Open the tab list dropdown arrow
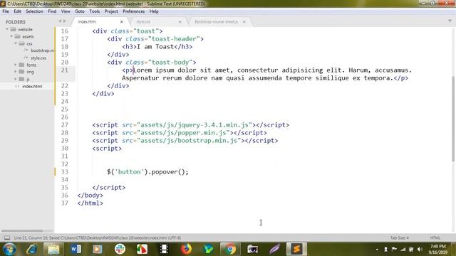Viewport: 456px width, 256px height. pos(450,21)
